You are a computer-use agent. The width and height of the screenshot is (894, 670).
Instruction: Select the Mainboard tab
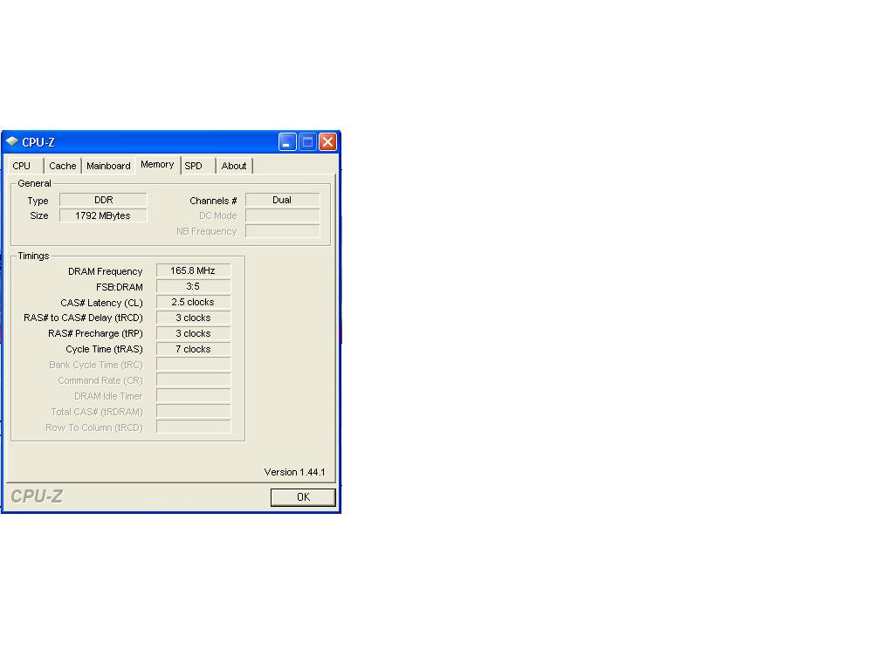(x=108, y=166)
